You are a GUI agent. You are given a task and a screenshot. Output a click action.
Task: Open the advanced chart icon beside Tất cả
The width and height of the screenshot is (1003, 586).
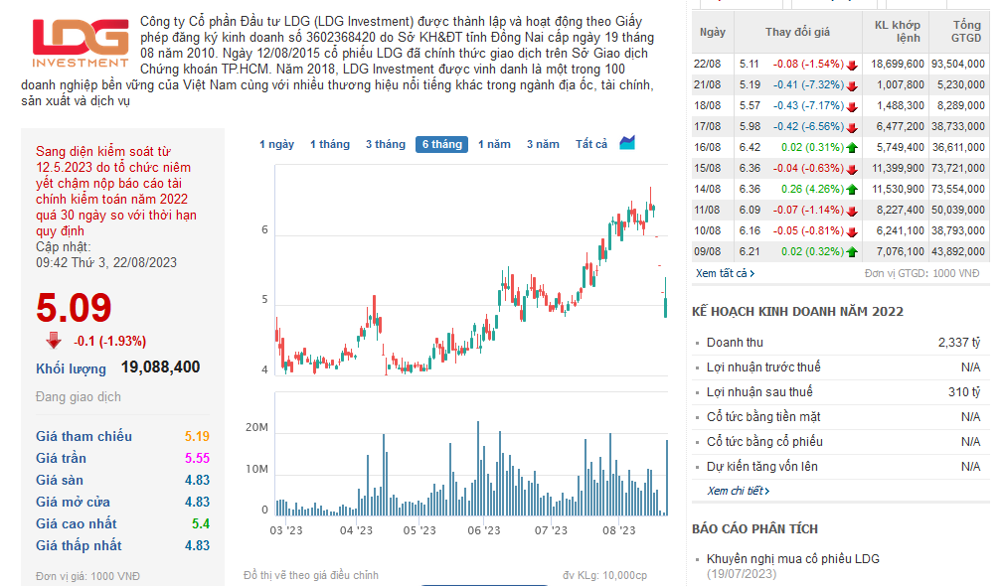click(627, 143)
